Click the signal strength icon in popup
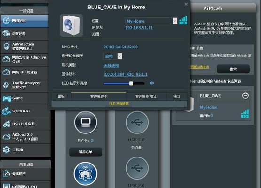261x188 pixels. click(183, 20)
